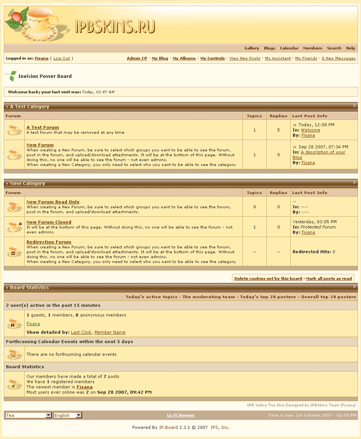Click the Lo-Fi Version link
The height and width of the screenshot is (439, 361).
point(180,415)
